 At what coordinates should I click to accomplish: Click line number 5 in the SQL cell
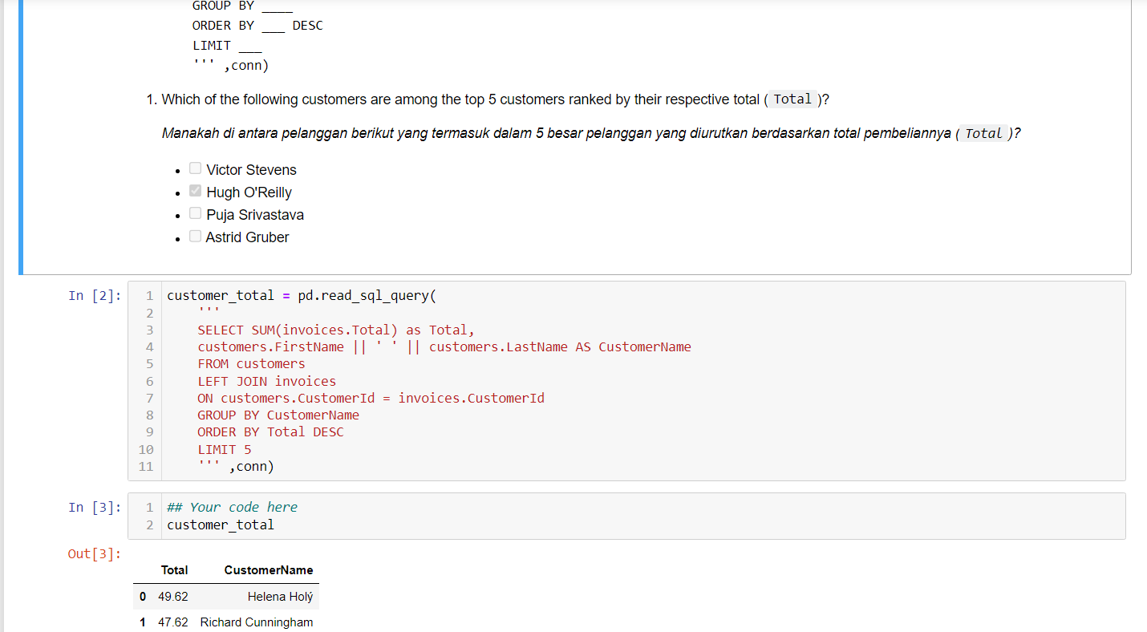tap(149, 363)
